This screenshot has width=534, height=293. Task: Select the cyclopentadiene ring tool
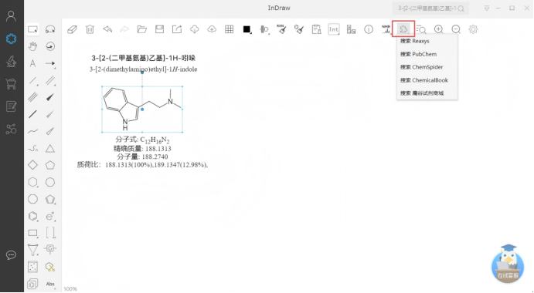point(50,199)
